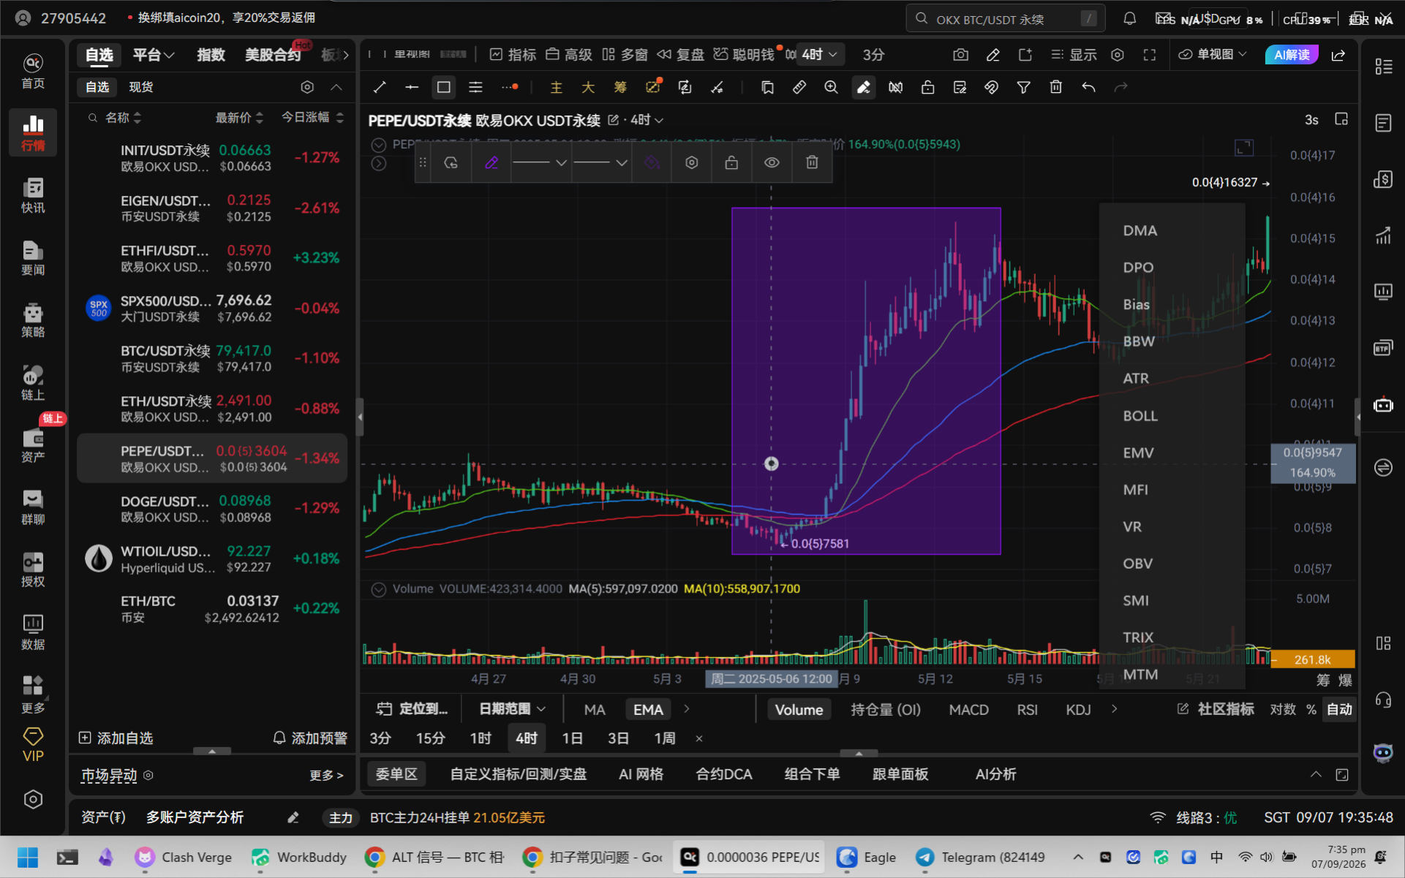Click the share arrow icon next to AI解读
The image size is (1405, 878).
pos(1338,55)
